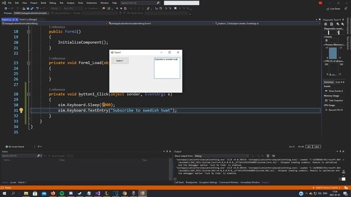Switch to the Call Stack tab

click(x=179, y=182)
